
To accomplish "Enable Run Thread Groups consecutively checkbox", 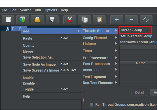I will point(91,104).
